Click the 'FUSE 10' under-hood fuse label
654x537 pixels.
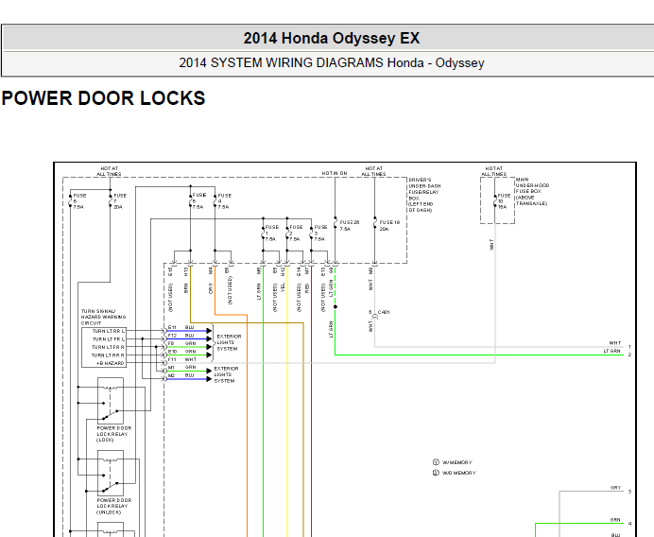point(504,201)
